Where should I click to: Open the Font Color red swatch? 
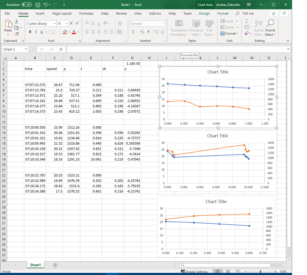click(74, 32)
